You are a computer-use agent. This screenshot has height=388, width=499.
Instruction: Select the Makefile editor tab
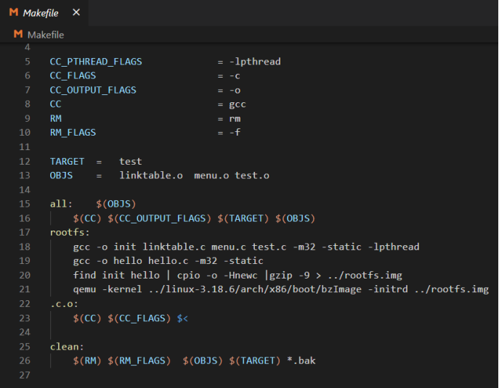[41, 13]
